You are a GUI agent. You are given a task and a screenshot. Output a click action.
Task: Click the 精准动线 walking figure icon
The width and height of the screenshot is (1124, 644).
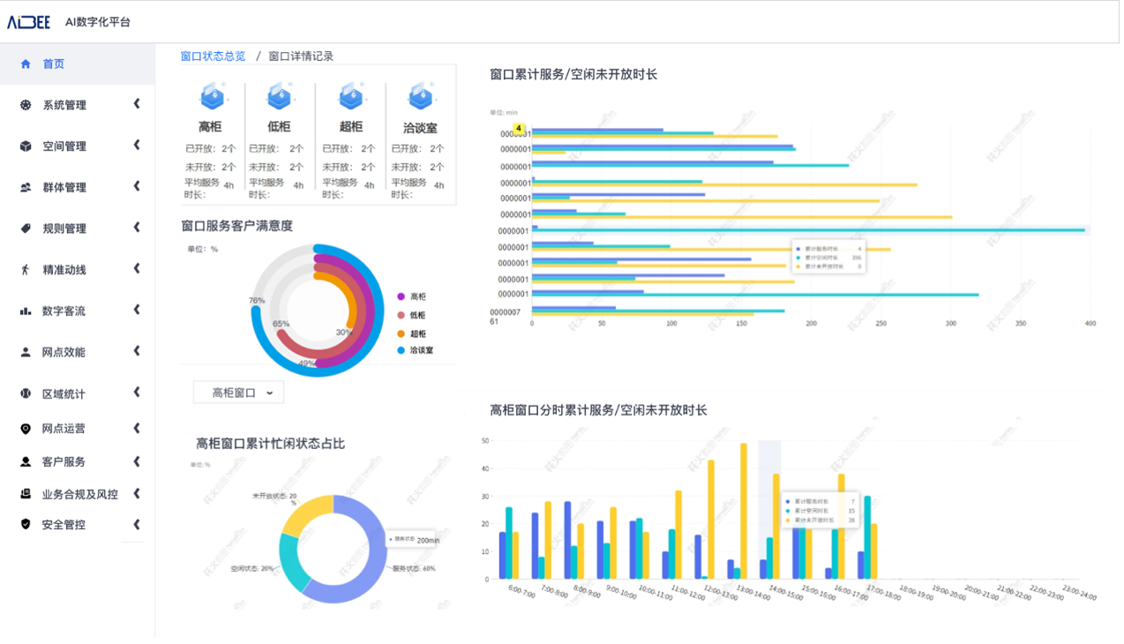coord(26,270)
